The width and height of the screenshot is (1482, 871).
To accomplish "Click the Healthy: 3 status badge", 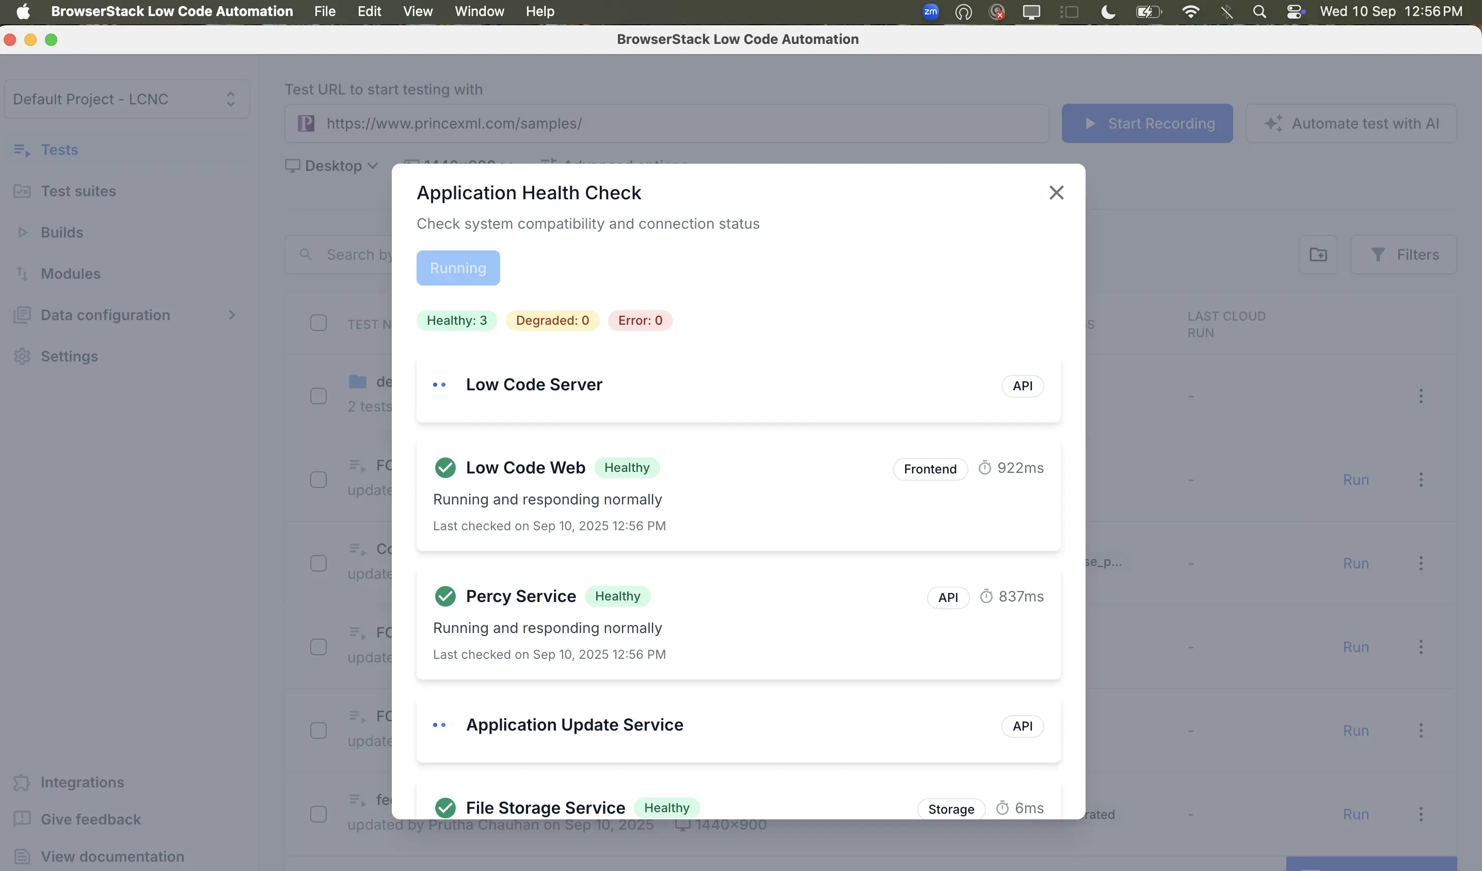I will tap(456, 320).
